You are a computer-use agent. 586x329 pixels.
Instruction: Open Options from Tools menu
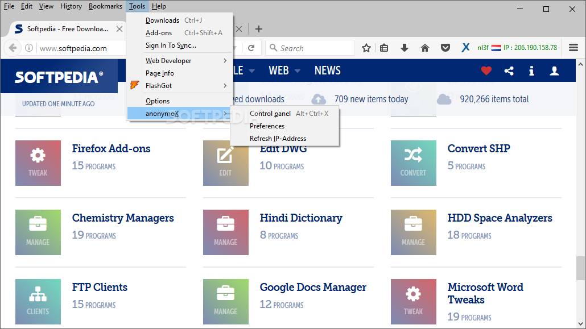[x=179, y=101]
